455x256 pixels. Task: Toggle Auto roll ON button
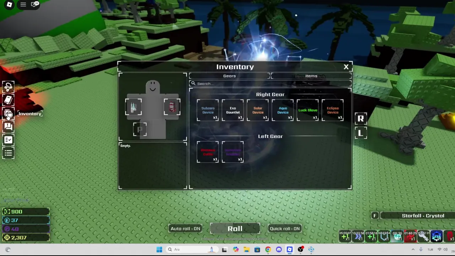(185, 229)
